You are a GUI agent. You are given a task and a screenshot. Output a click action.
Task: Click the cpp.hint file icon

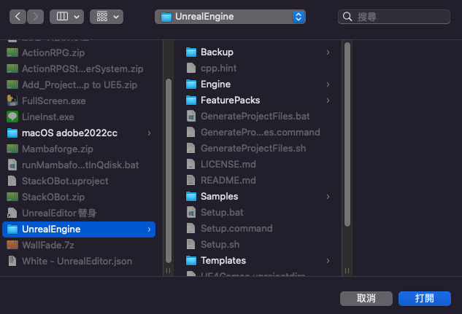191,68
